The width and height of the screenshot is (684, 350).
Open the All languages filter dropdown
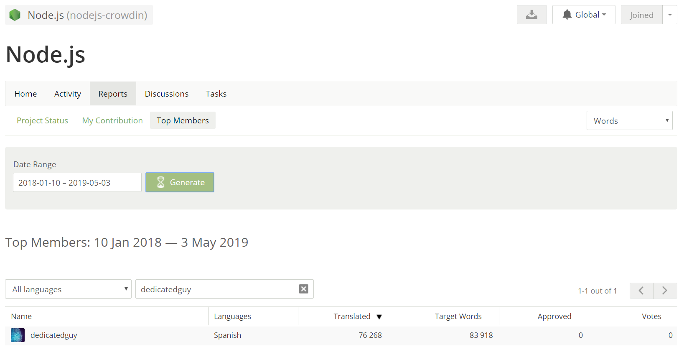68,289
